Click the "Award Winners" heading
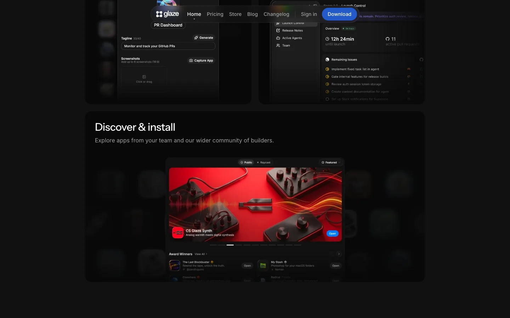Viewport: 510px width, 318px height. click(x=181, y=254)
